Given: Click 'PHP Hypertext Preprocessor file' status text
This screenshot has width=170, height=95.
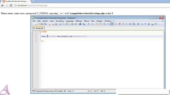Looking at the screenshot, I should (x=44, y=91).
